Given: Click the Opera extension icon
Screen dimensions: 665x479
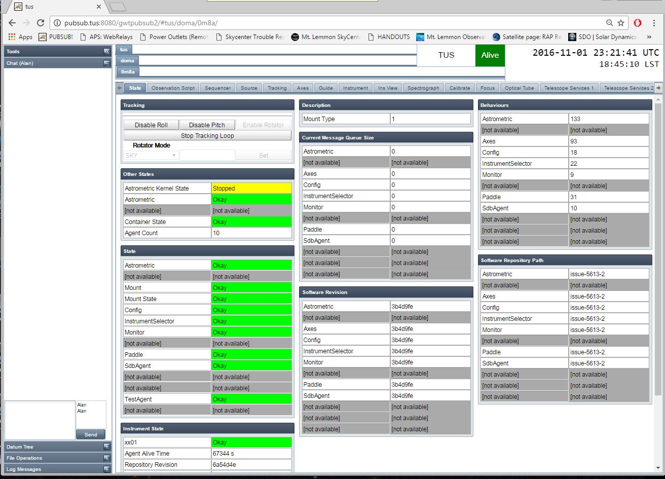Looking at the screenshot, I should click(x=638, y=23).
